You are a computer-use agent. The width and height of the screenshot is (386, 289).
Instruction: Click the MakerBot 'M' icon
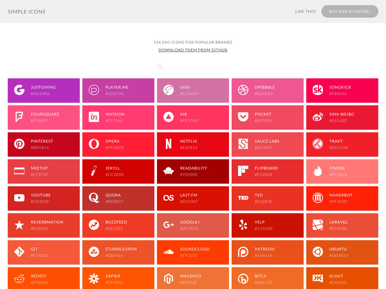(x=318, y=198)
